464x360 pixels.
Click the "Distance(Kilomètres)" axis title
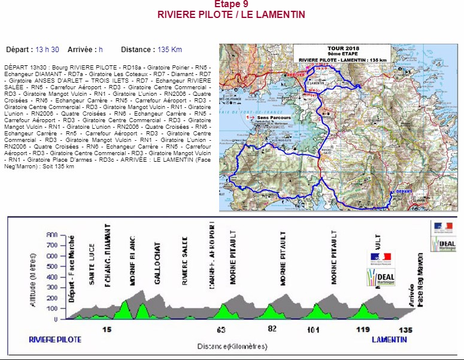tap(232, 346)
